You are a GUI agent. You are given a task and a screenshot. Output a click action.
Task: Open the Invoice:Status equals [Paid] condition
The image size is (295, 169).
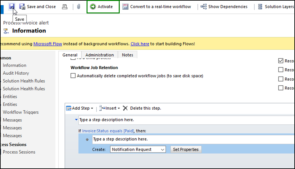click(108, 131)
